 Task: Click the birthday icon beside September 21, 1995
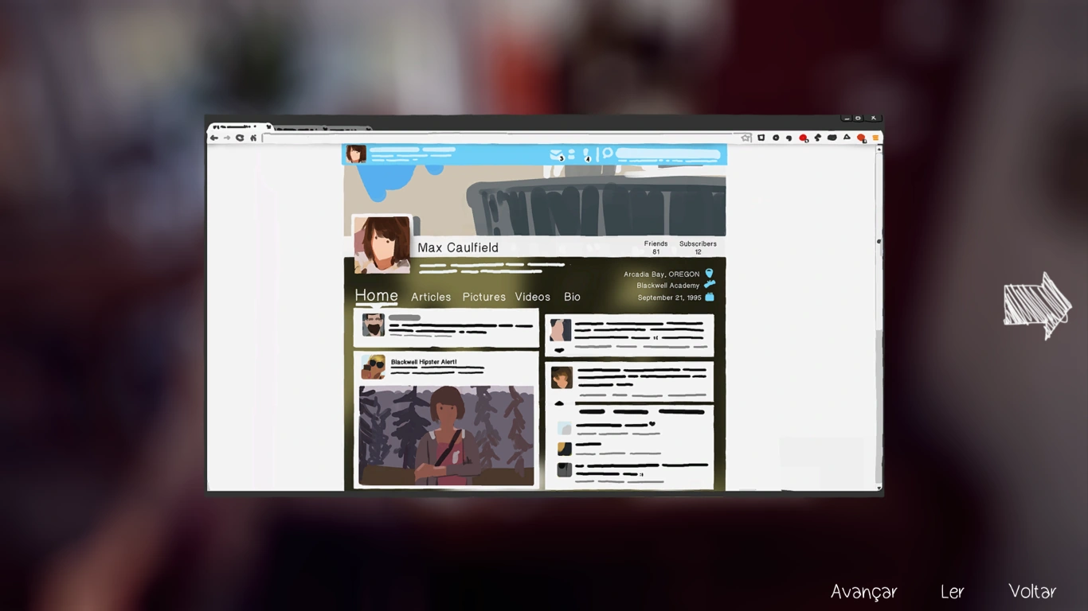[x=710, y=298]
